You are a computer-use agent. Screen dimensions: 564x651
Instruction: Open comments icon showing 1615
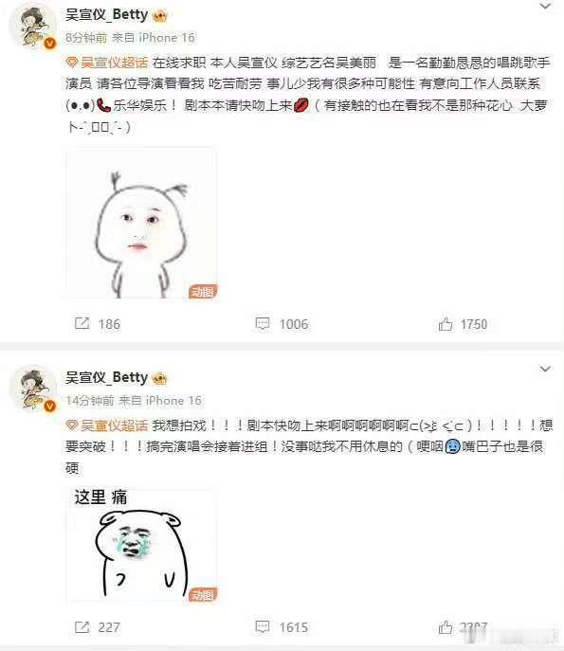point(262,626)
